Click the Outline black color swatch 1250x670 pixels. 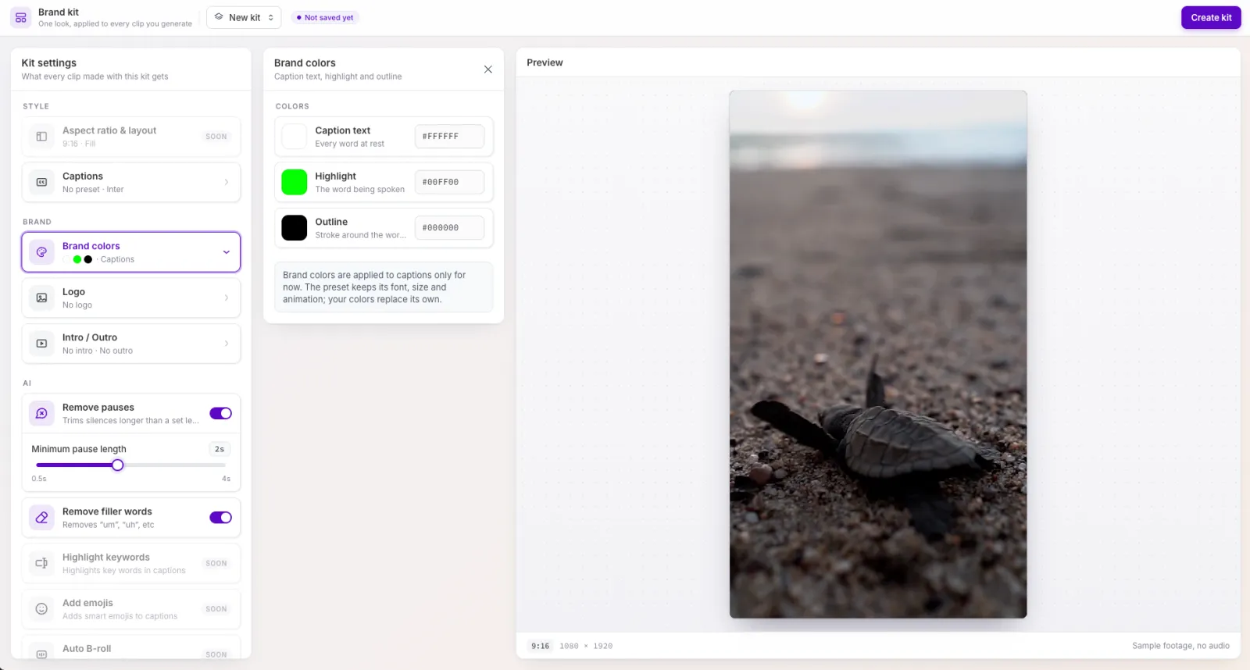295,228
